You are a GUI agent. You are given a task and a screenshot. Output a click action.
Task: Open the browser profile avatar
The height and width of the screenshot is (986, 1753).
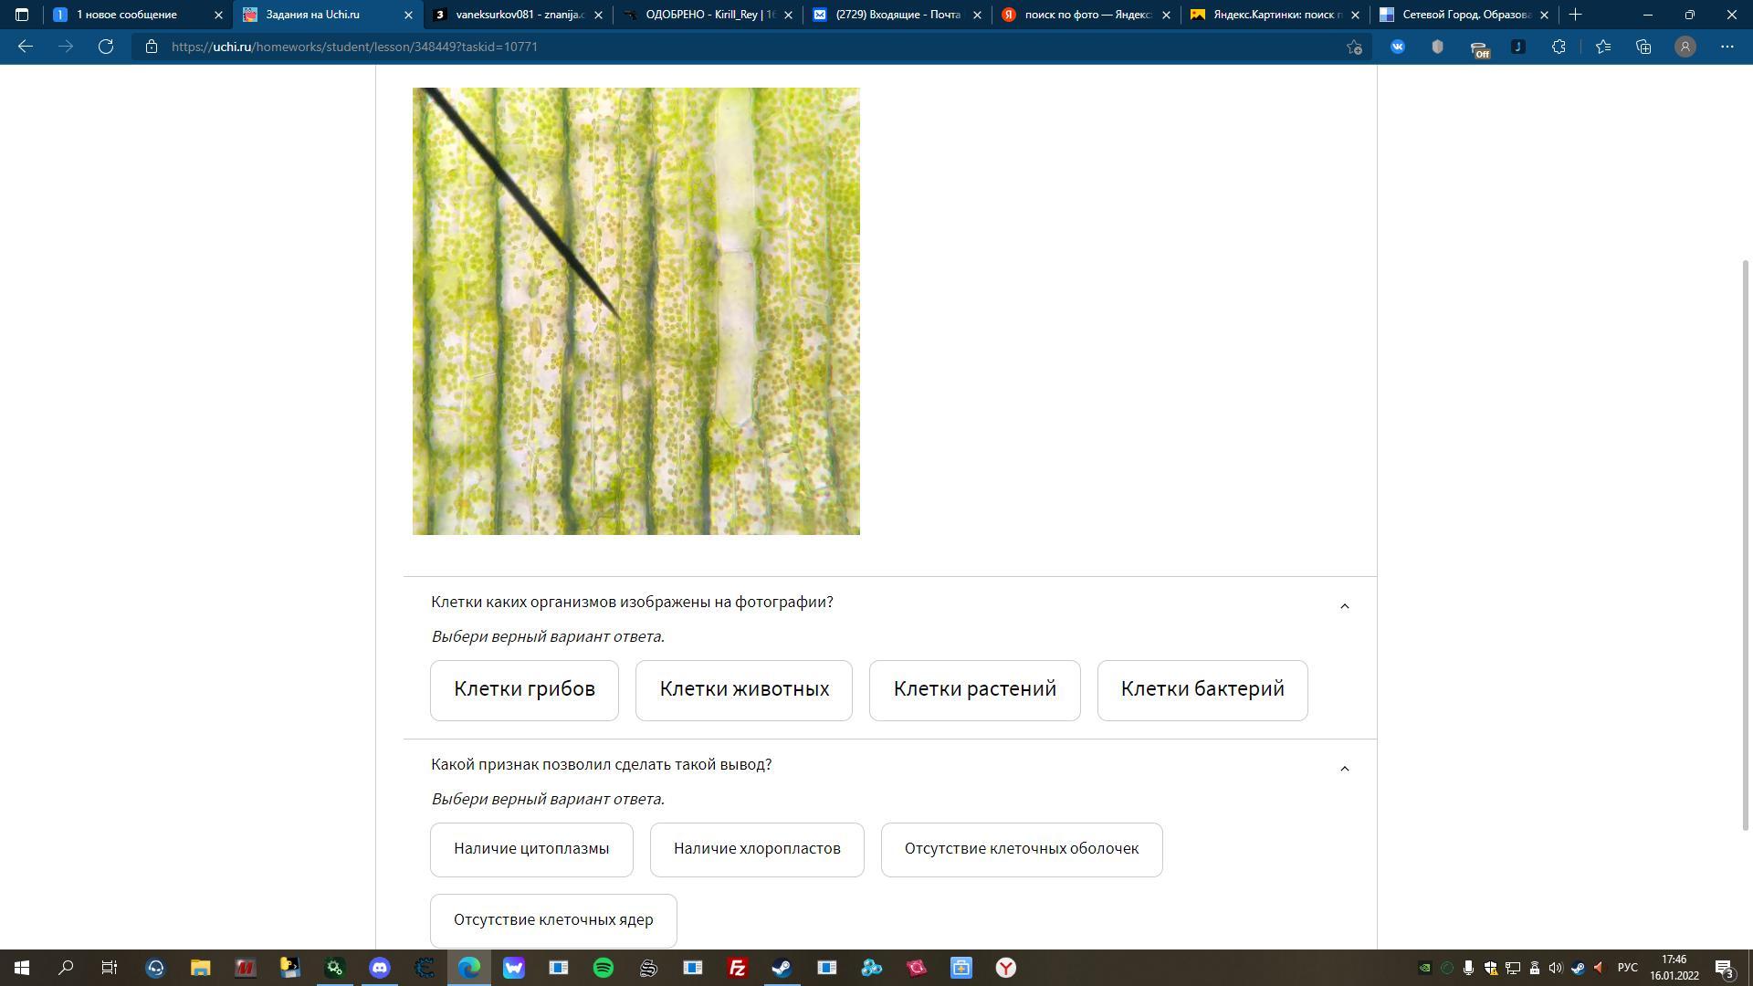1685,47
